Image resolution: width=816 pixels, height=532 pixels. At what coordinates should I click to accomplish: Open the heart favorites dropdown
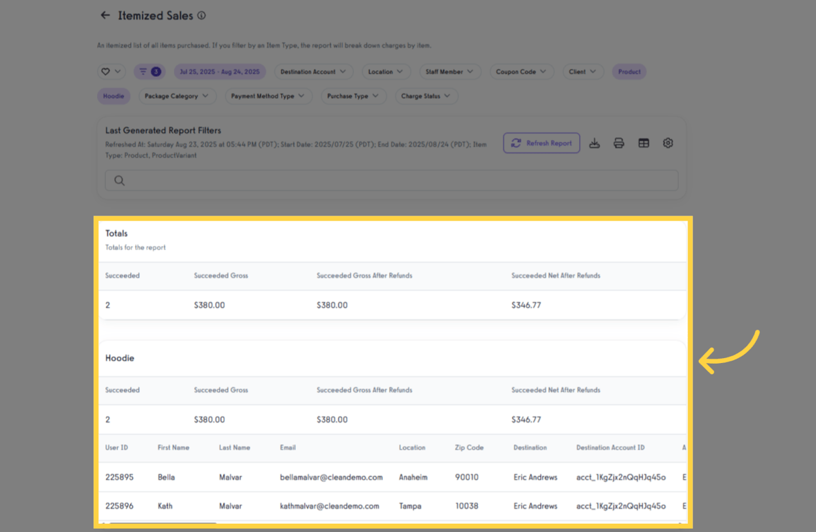point(112,71)
